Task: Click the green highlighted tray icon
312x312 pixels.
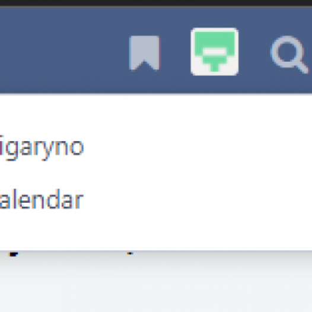Action: click(215, 52)
